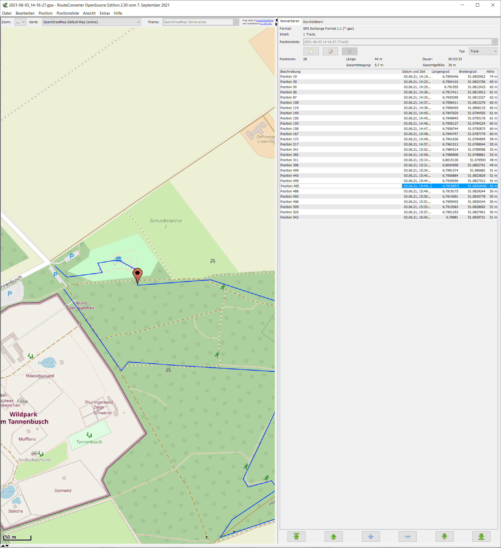Click the minus remove-position button
Screen dimensions: 501x548
point(407,536)
